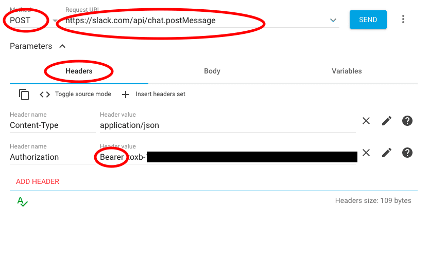The image size is (429, 261).
Task: Click Insert headers set
Action: click(x=153, y=95)
